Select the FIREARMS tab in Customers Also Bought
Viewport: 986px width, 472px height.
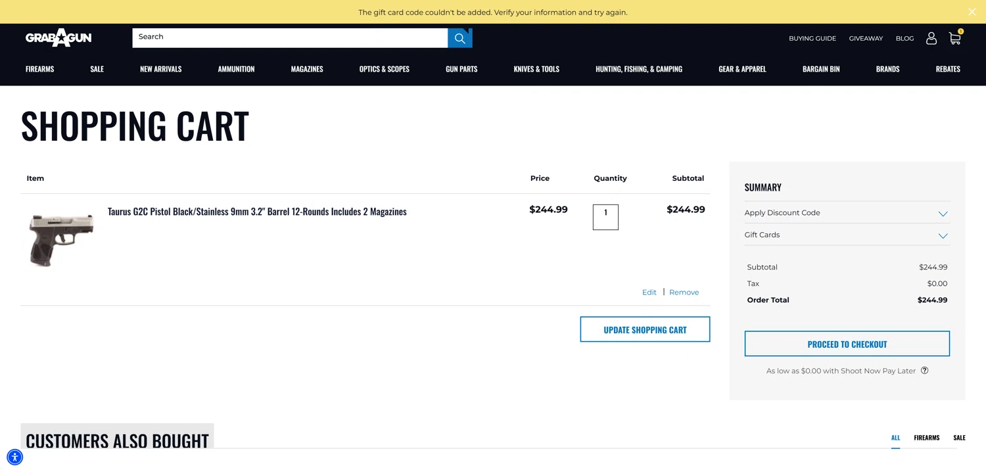pyautogui.click(x=926, y=438)
